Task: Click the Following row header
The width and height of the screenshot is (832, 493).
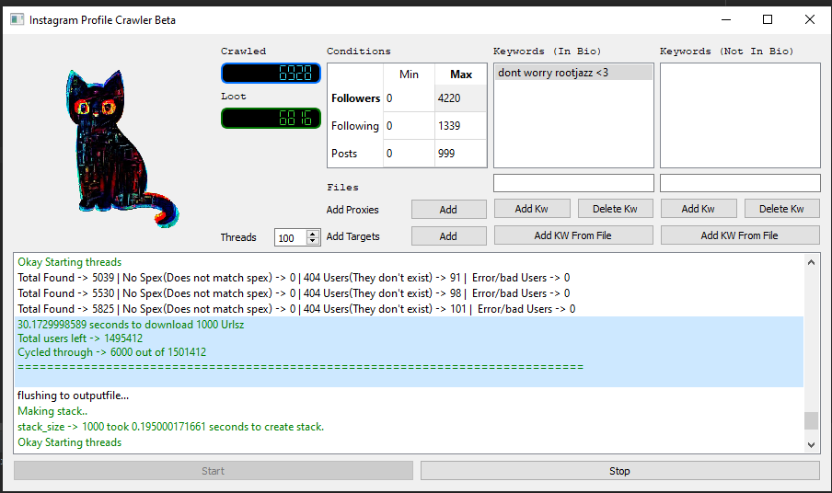Action: coord(355,126)
